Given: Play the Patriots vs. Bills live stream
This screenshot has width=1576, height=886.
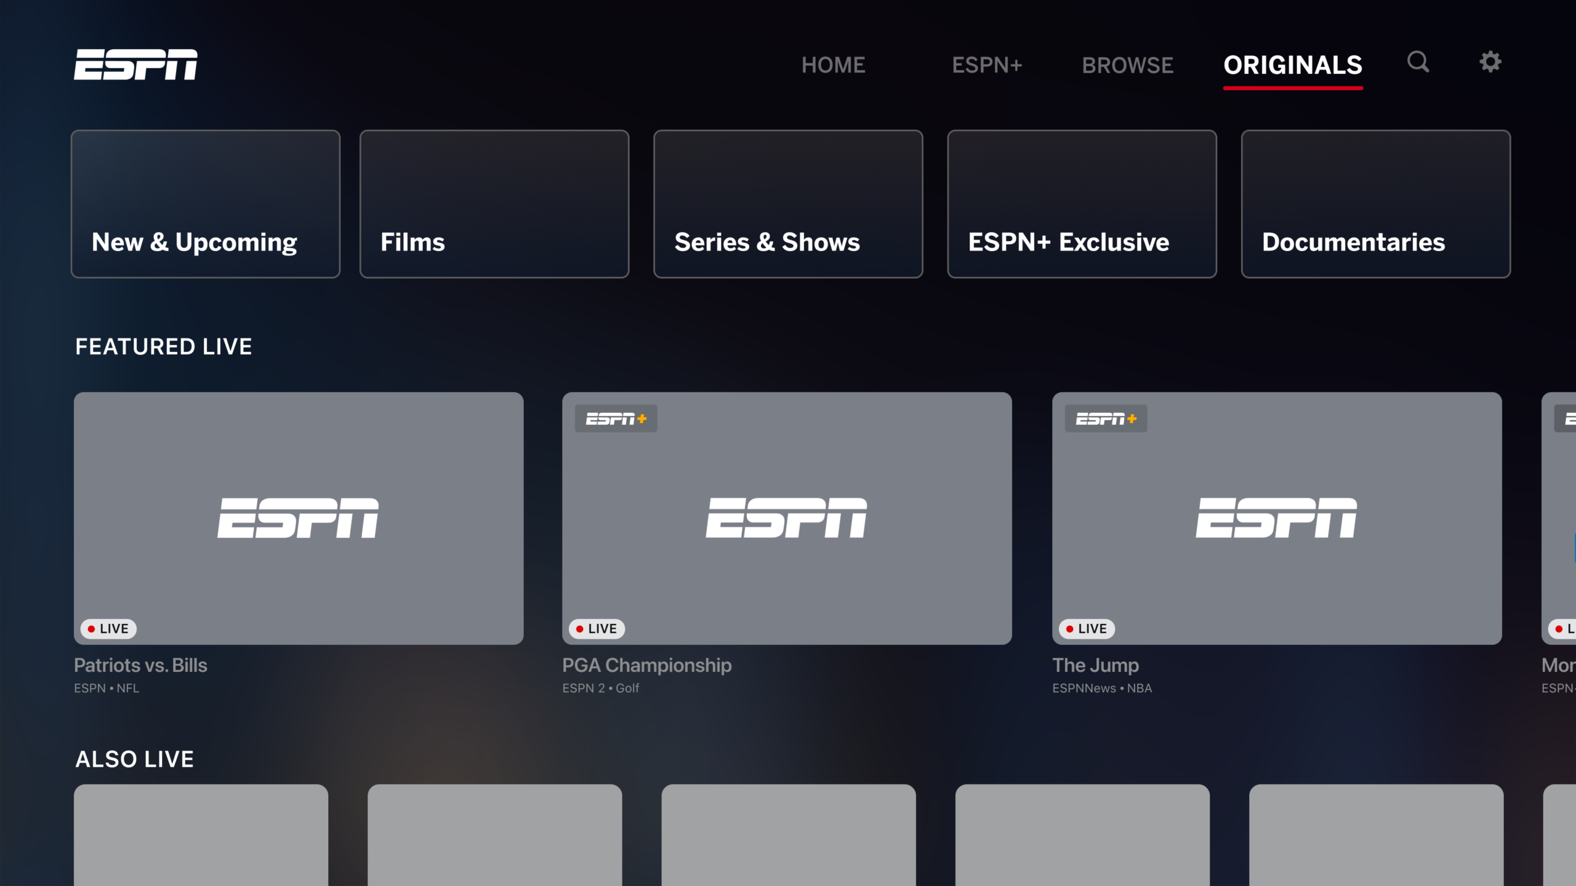Looking at the screenshot, I should (x=299, y=518).
